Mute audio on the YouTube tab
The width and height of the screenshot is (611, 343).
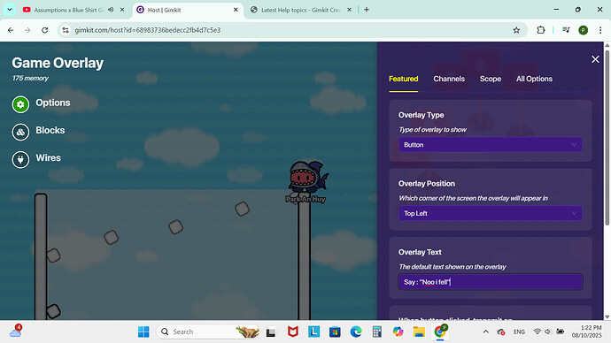(x=111, y=10)
